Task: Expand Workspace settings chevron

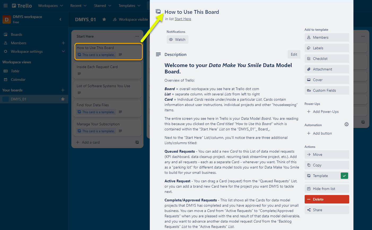Action: click(x=63, y=51)
